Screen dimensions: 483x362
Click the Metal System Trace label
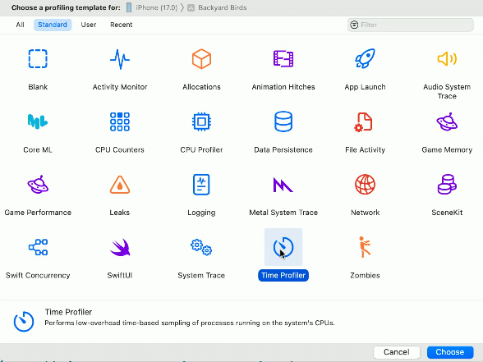[283, 213]
